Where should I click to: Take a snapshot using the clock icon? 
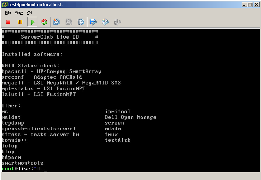(x=56, y=22)
